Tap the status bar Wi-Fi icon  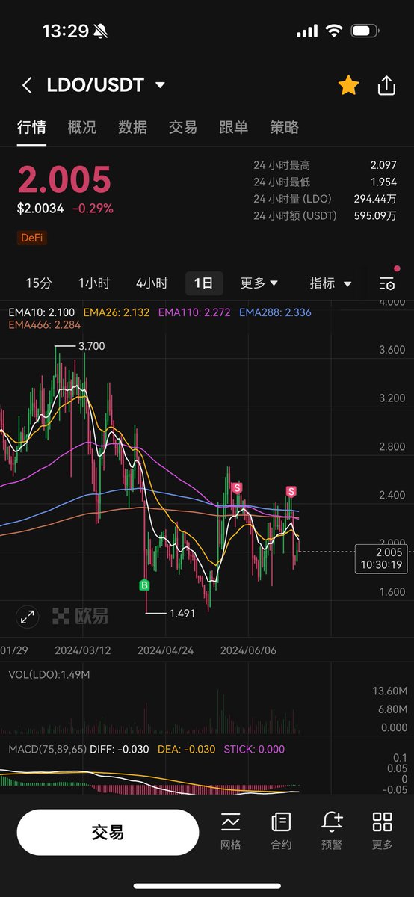(333, 31)
